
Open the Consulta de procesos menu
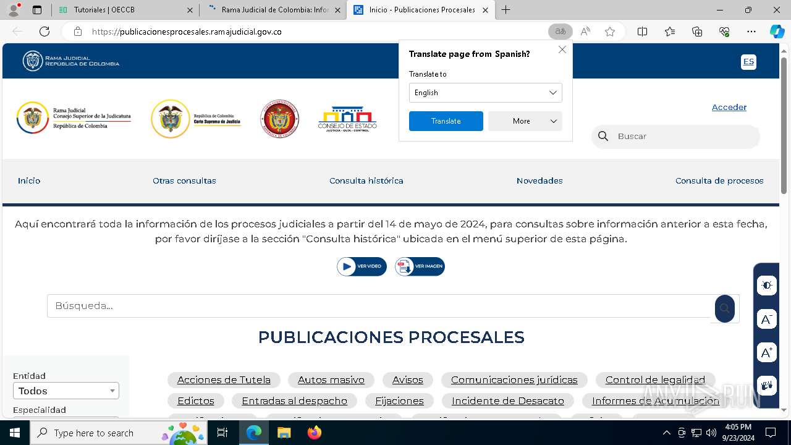(719, 180)
